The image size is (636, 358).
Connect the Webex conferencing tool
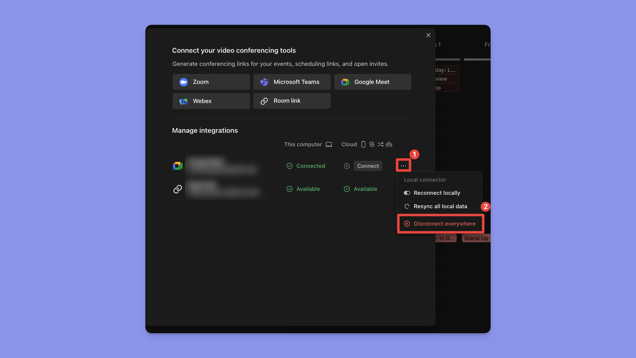pyautogui.click(x=211, y=101)
